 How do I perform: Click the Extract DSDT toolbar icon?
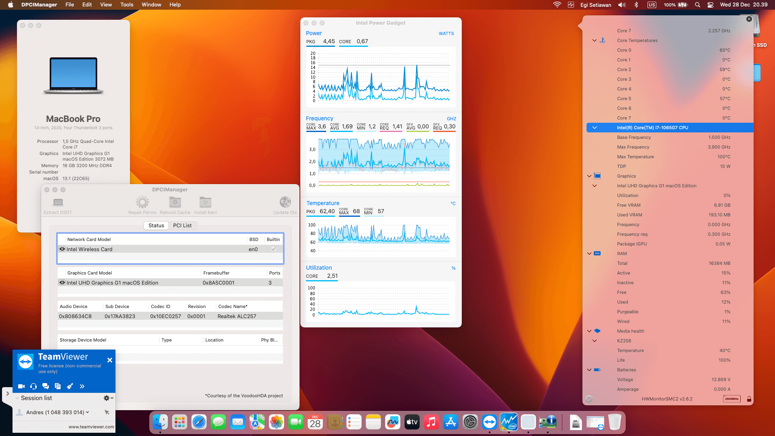58,202
